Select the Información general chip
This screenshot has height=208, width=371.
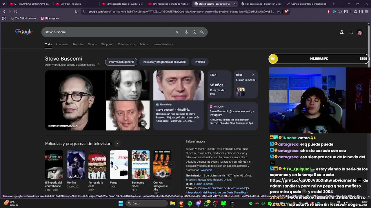click(121, 62)
